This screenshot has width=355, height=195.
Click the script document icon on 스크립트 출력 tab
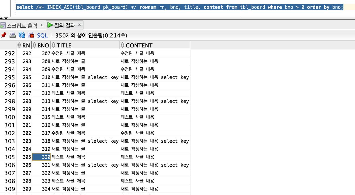pos(3,25)
